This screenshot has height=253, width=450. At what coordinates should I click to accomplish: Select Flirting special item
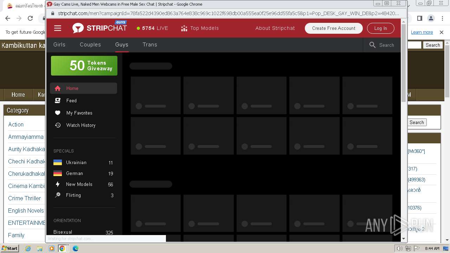tap(83, 195)
